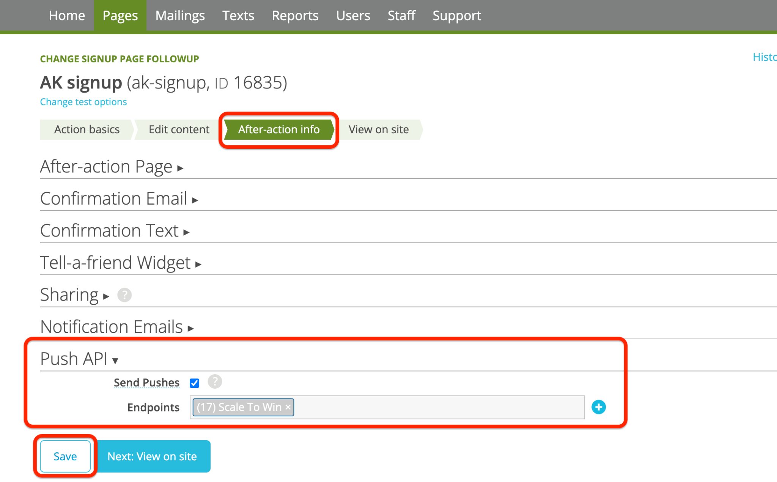Switch to the Edit content step
Viewport: 777px width, 482px height.
[179, 129]
